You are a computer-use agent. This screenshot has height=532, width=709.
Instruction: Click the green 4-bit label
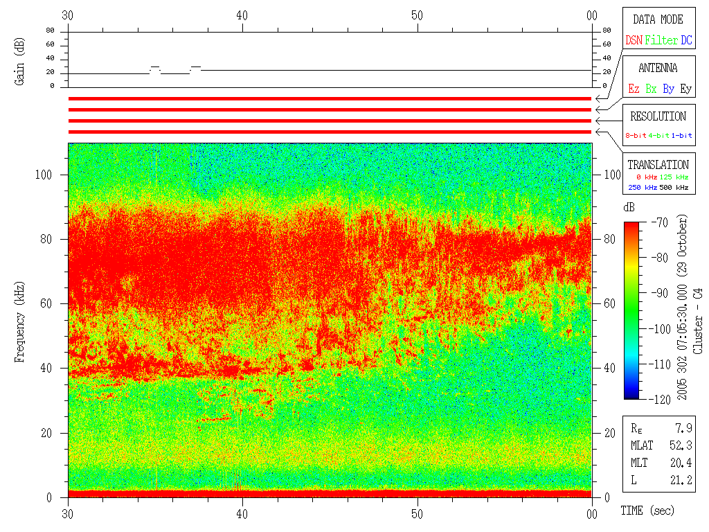pos(659,135)
